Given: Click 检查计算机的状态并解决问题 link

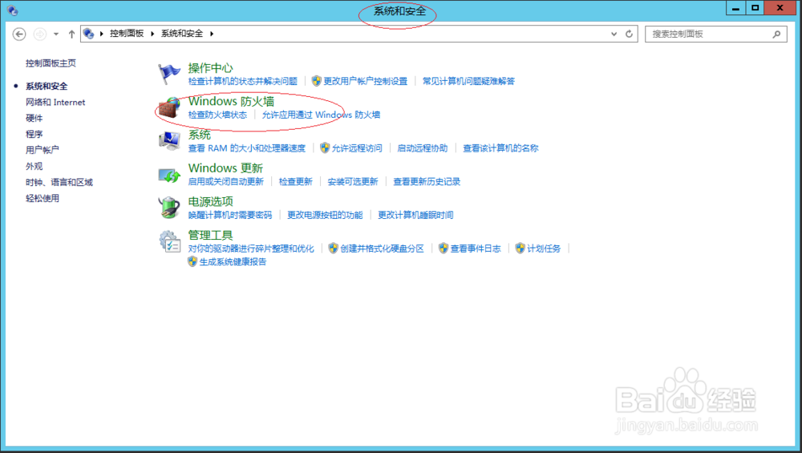Looking at the screenshot, I should click(x=242, y=81).
